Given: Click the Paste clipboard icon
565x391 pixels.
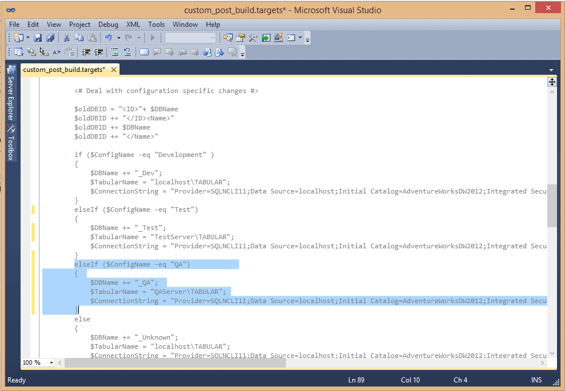Looking at the screenshot, I should pos(92,38).
